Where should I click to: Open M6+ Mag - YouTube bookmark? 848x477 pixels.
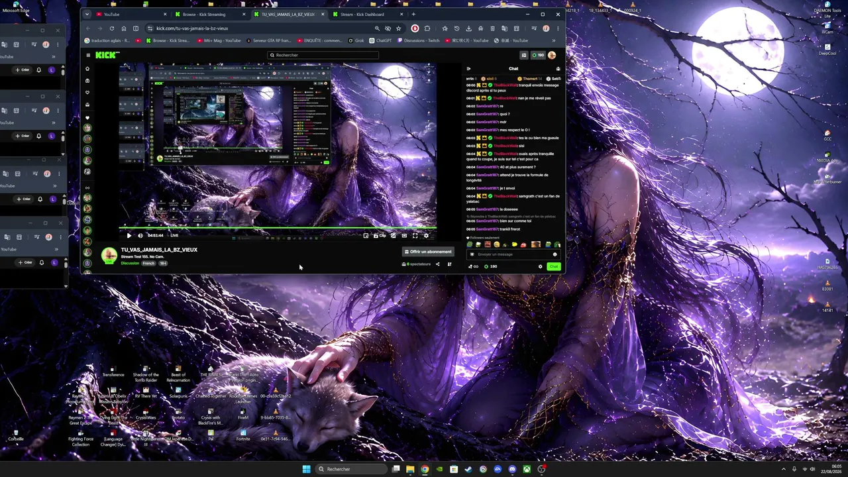(x=220, y=40)
